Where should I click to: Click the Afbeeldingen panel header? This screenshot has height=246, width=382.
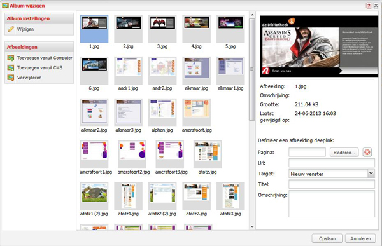coord(39,47)
